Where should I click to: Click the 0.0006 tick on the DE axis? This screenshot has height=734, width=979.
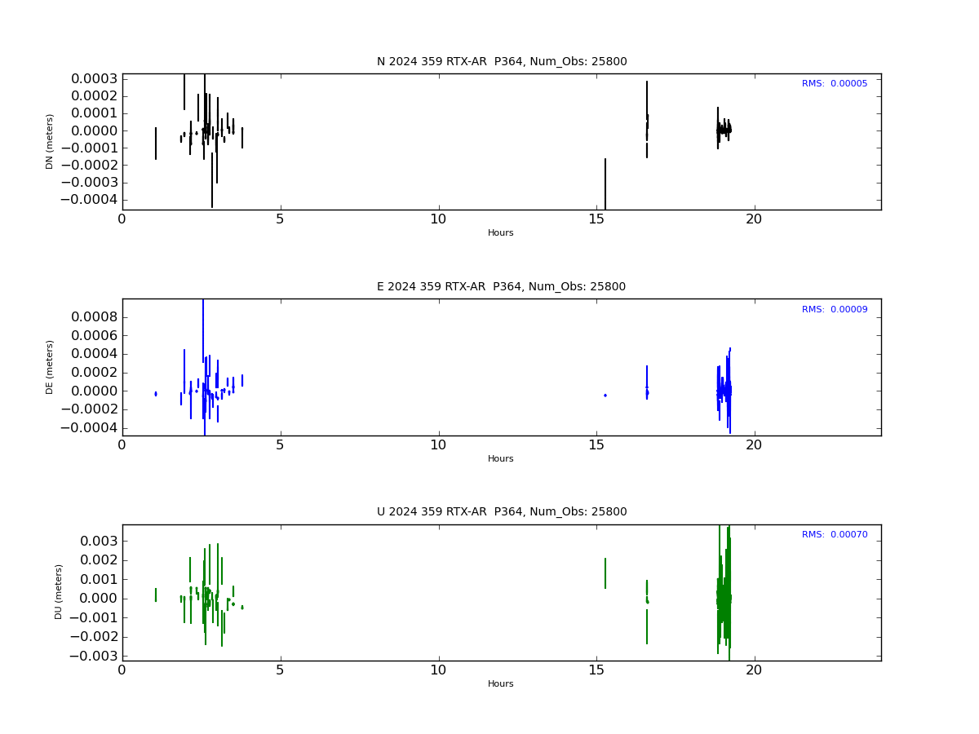coord(94,336)
